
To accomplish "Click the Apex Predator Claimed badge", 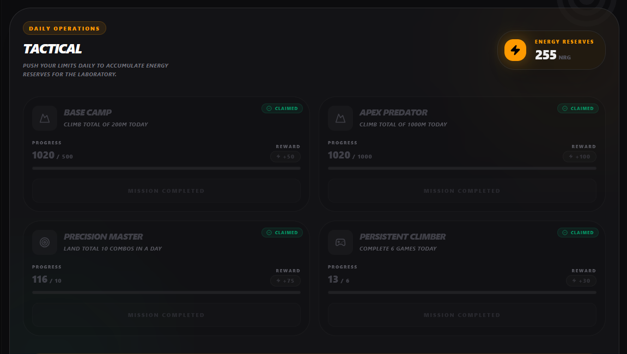I will tap(578, 108).
